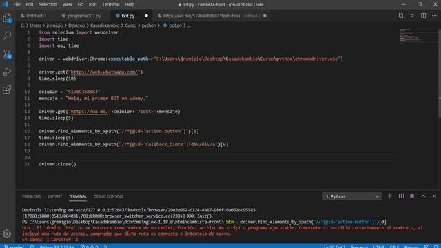Click Users in the breadcrumb path
The image size is (441, 248).
(x=35, y=25)
